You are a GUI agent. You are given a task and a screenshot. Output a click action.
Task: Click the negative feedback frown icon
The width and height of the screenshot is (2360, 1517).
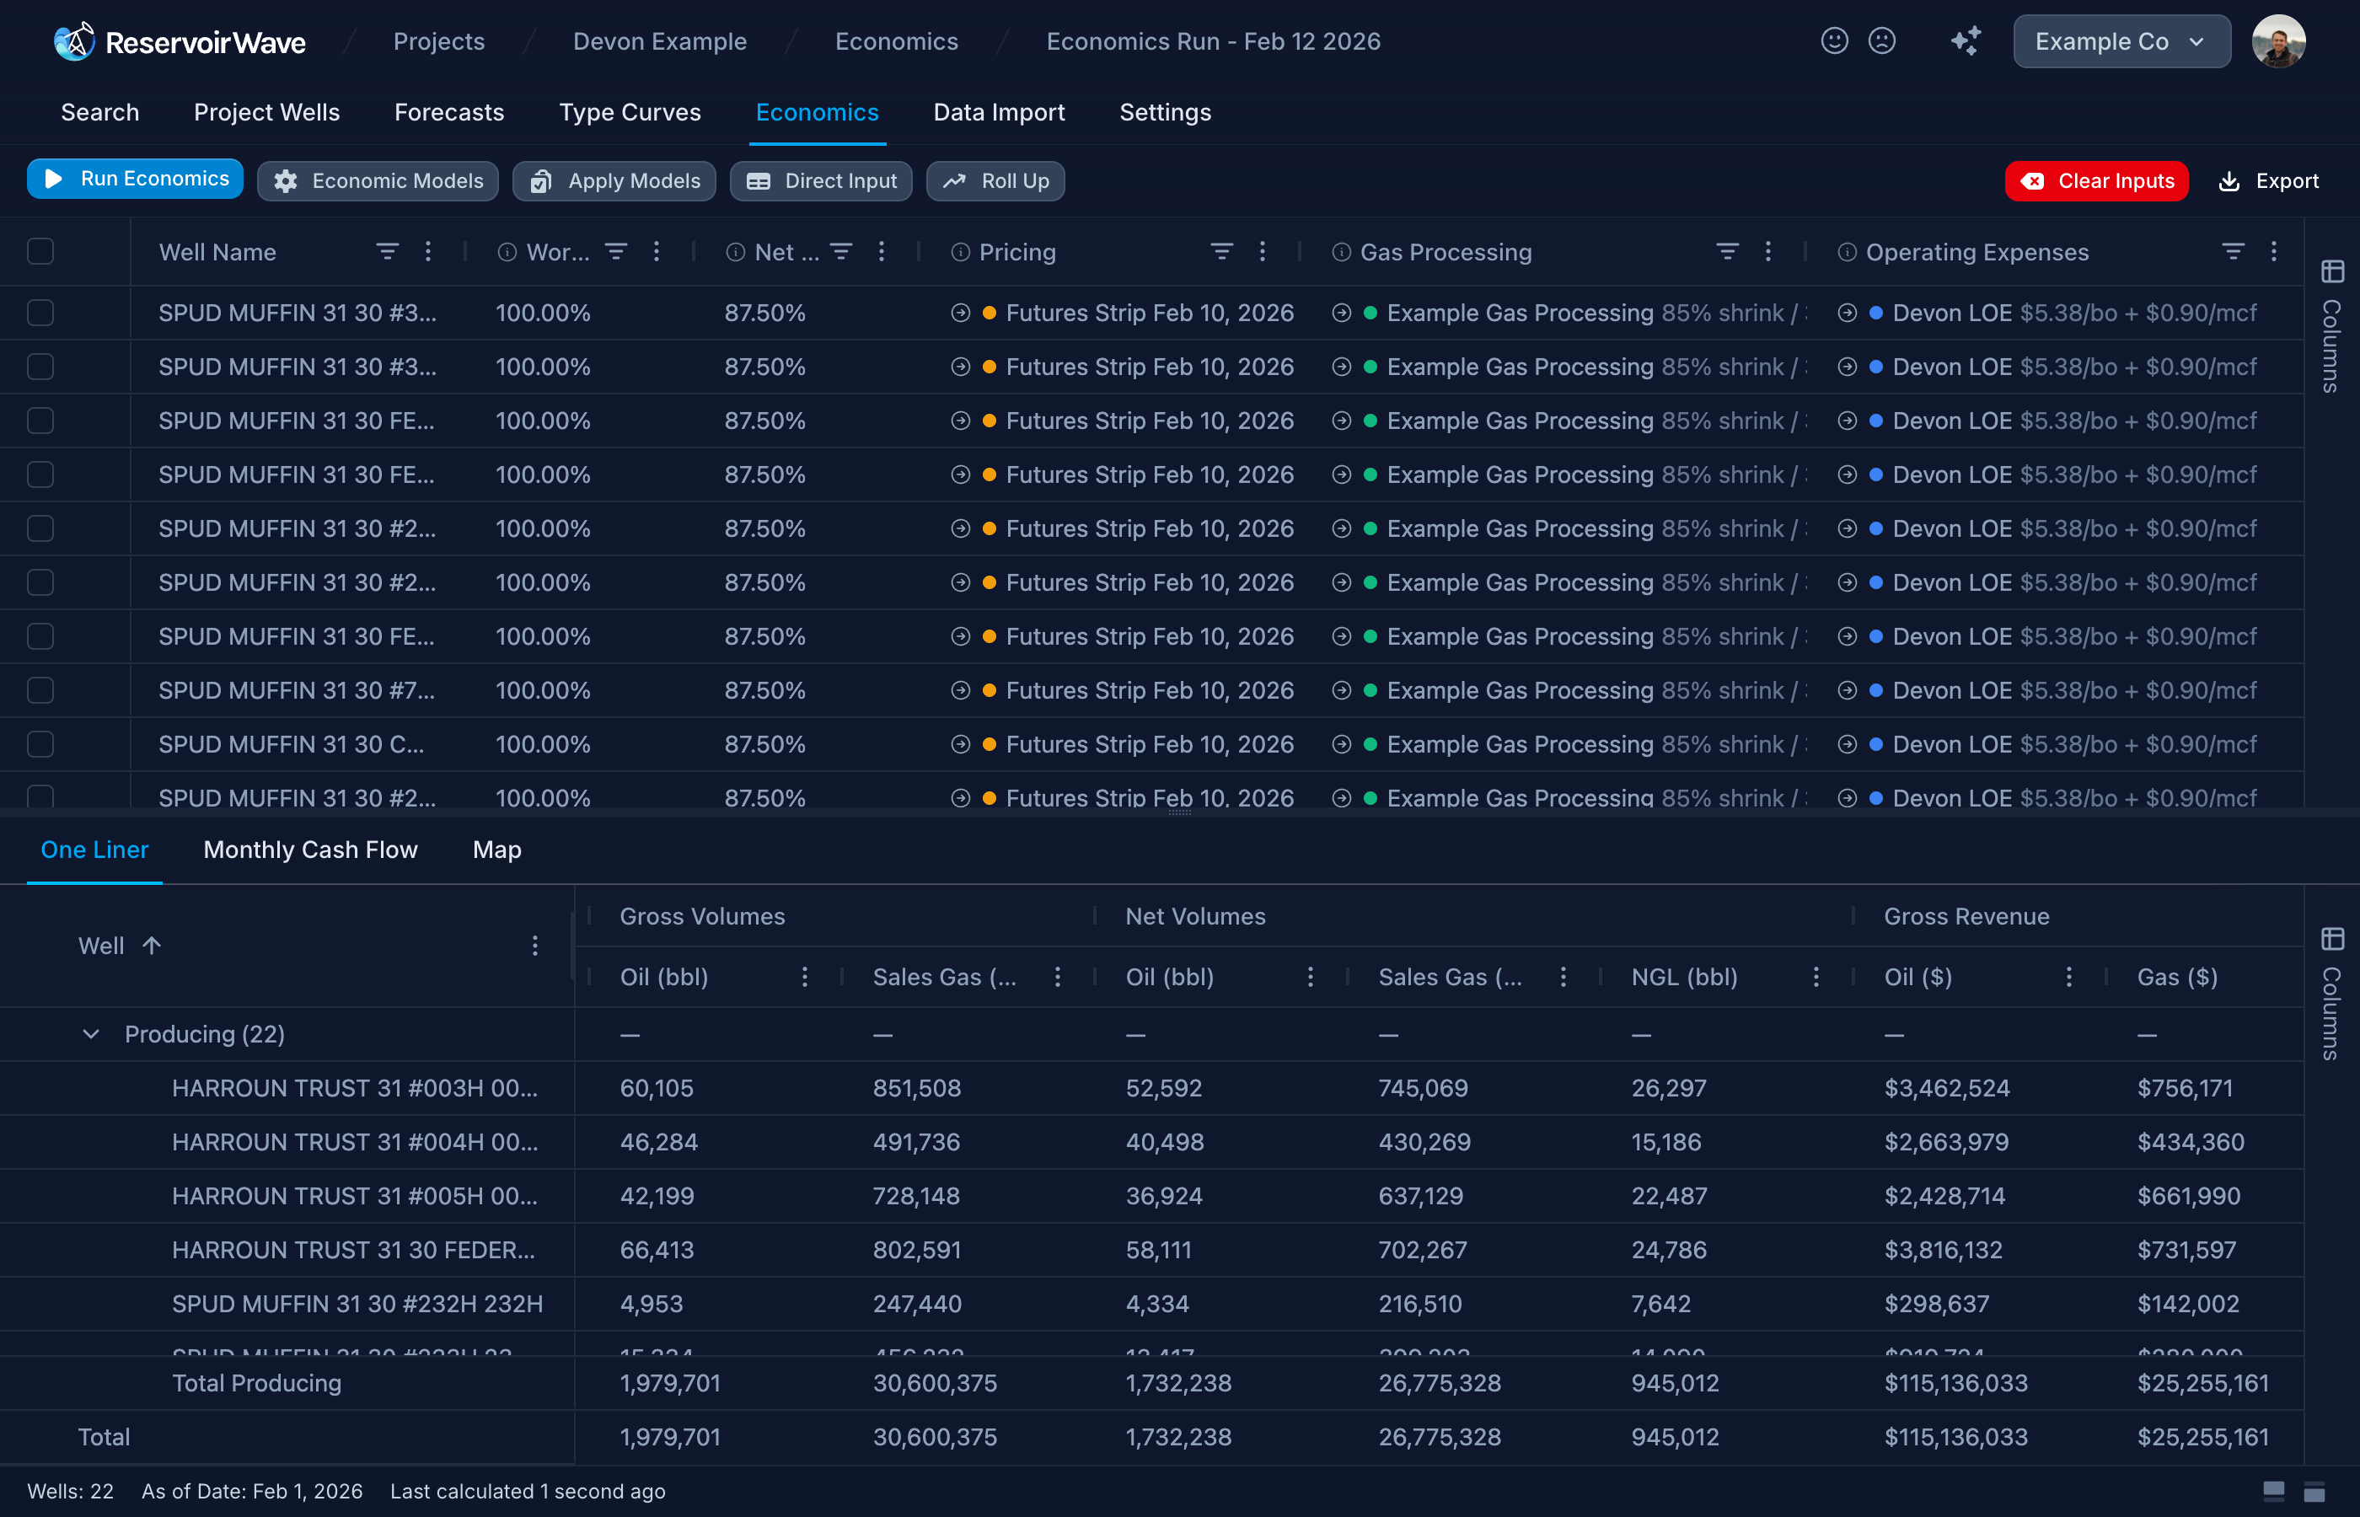click(1882, 41)
